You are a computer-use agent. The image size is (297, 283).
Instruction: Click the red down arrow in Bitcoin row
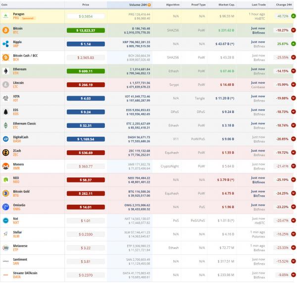click(x=294, y=30)
